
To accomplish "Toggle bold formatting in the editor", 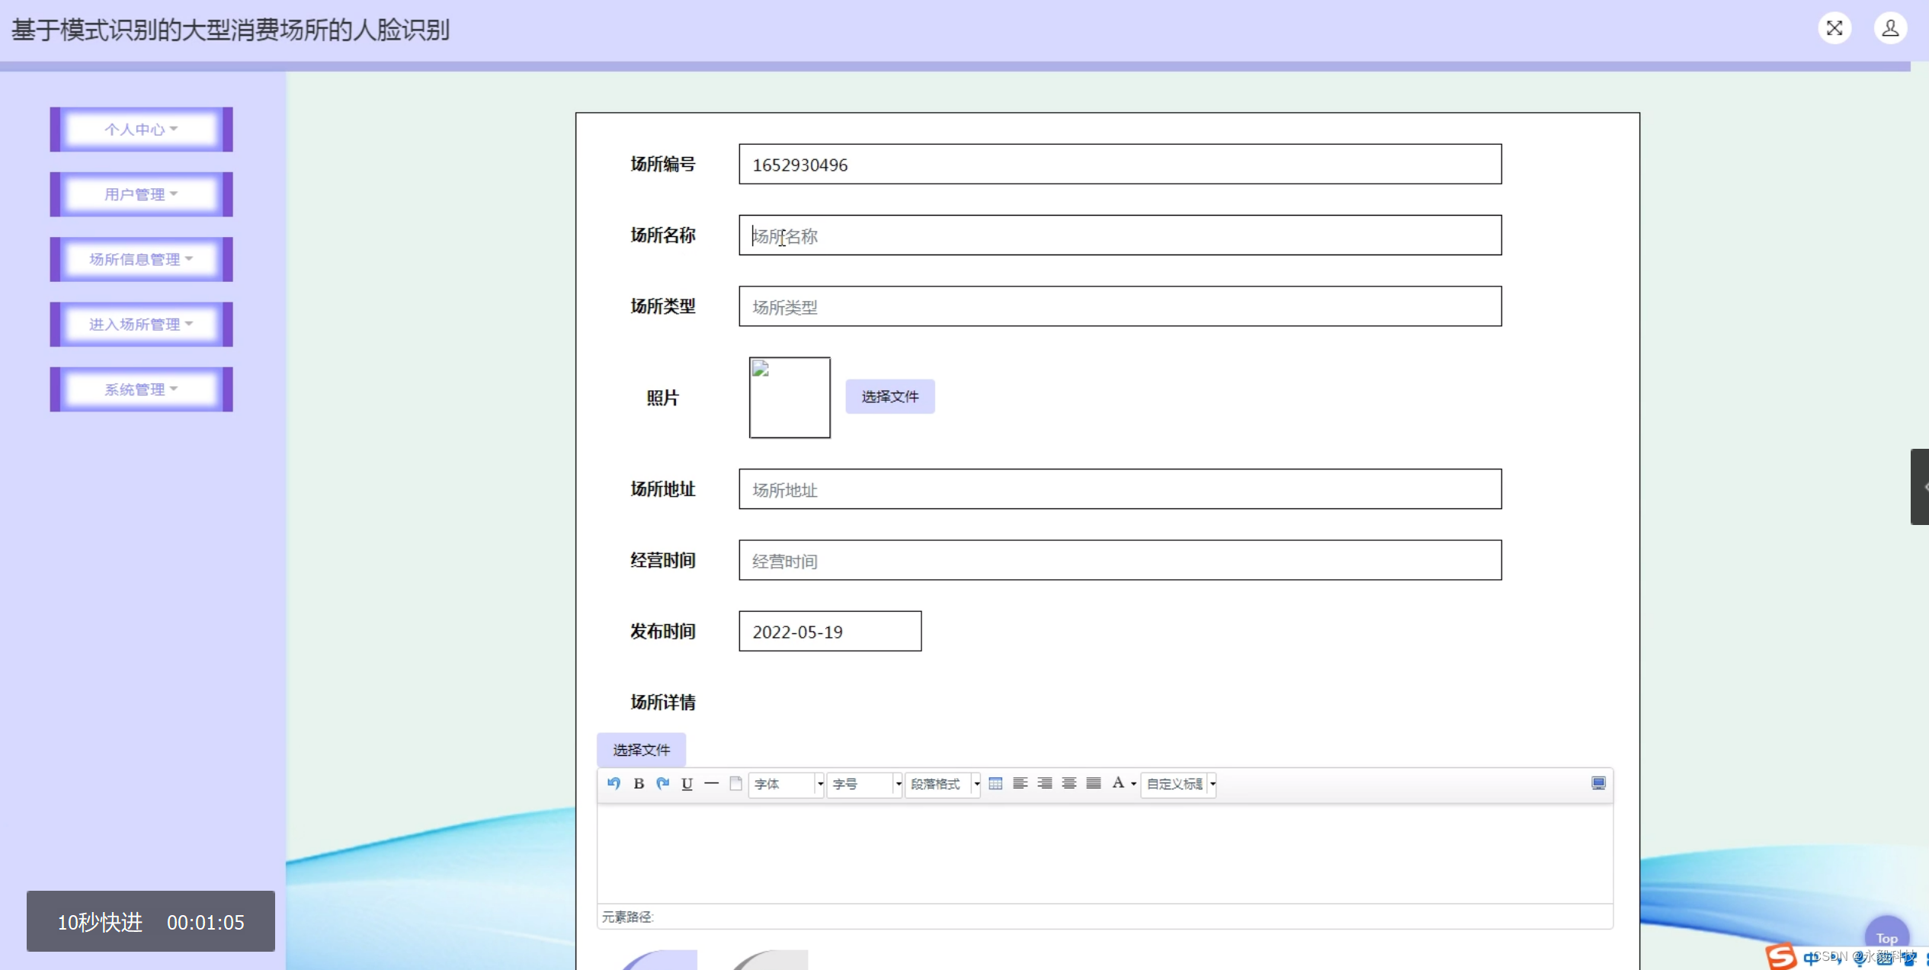I will tap(639, 783).
